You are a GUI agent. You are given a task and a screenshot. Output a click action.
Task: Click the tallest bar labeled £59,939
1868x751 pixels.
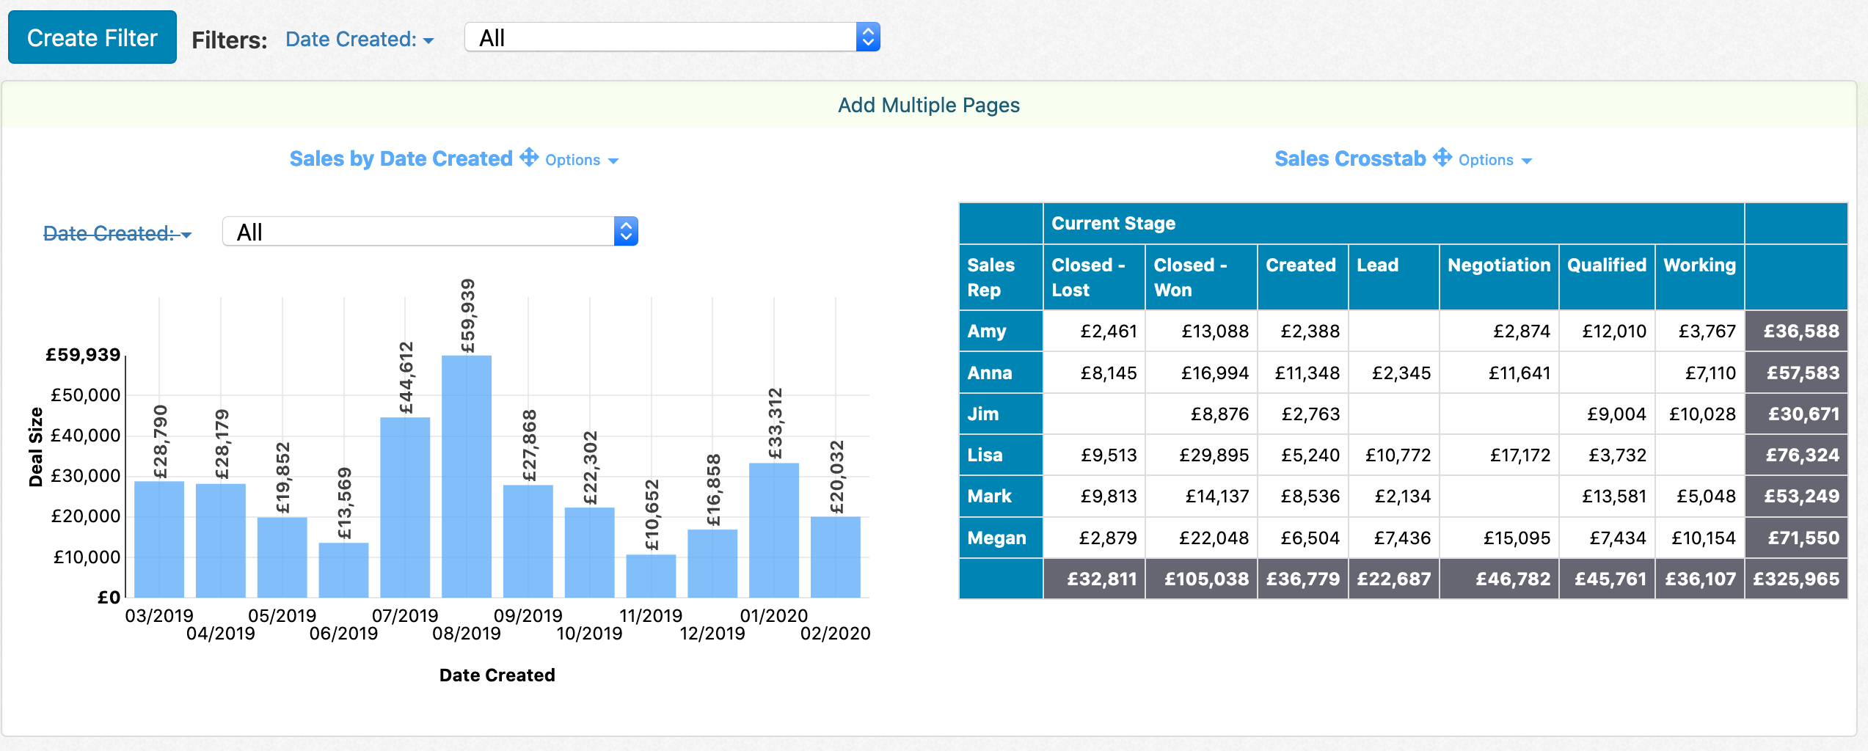coord(467,477)
